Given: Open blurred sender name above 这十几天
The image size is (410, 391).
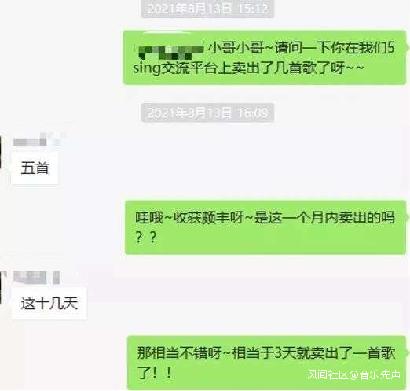Looking at the screenshot, I should [x=36, y=278].
